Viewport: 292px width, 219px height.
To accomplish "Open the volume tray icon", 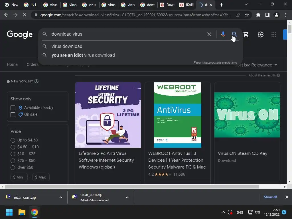I will coord(257,212).
